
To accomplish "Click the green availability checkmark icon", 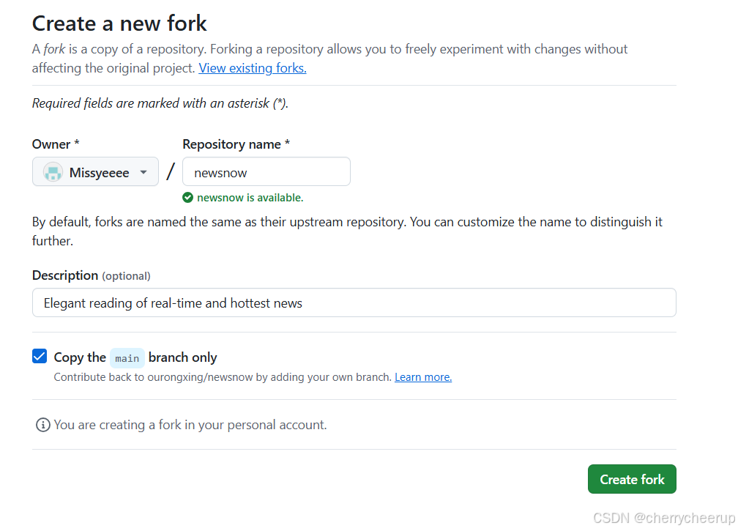I will (x=188, y=197).
